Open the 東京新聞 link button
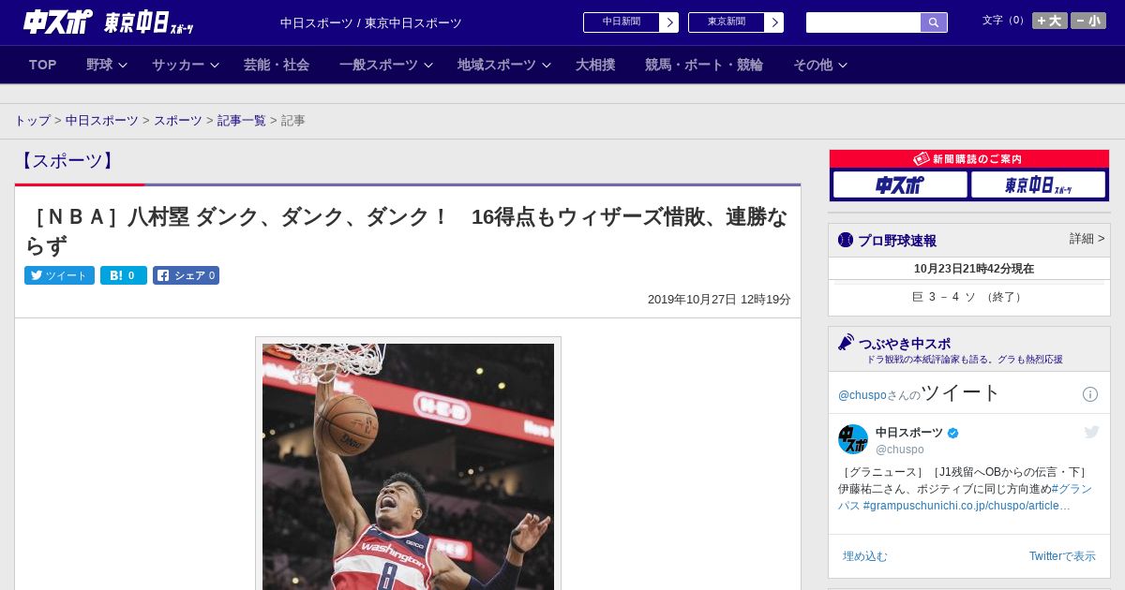 point(727,22)
